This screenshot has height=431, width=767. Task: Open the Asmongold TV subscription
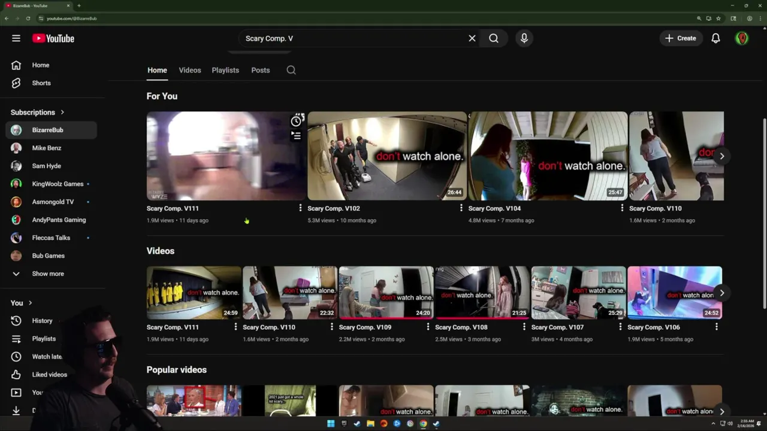tap(51, 202)
